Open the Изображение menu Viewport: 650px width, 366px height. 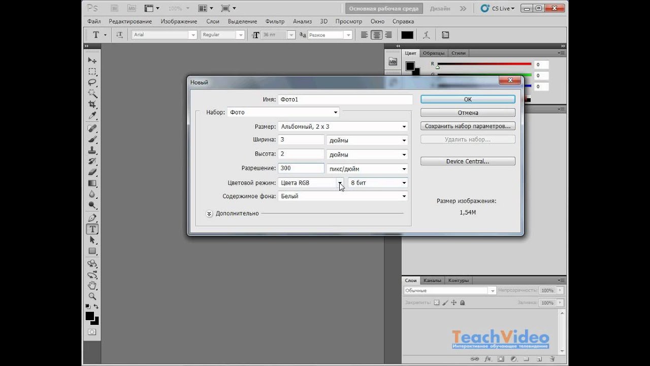[x=179, y=21]
